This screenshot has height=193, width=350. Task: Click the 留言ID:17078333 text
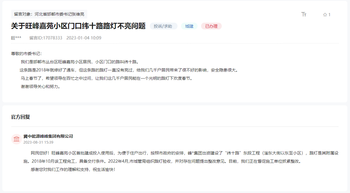46,38
